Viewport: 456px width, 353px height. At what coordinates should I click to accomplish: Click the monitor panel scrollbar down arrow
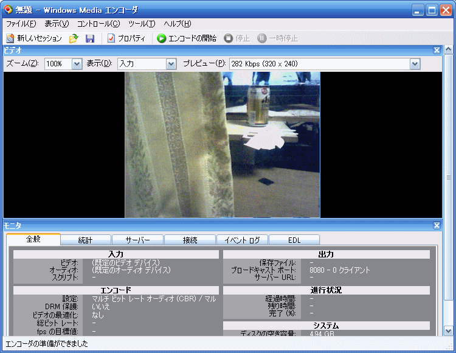coord(449,330)
